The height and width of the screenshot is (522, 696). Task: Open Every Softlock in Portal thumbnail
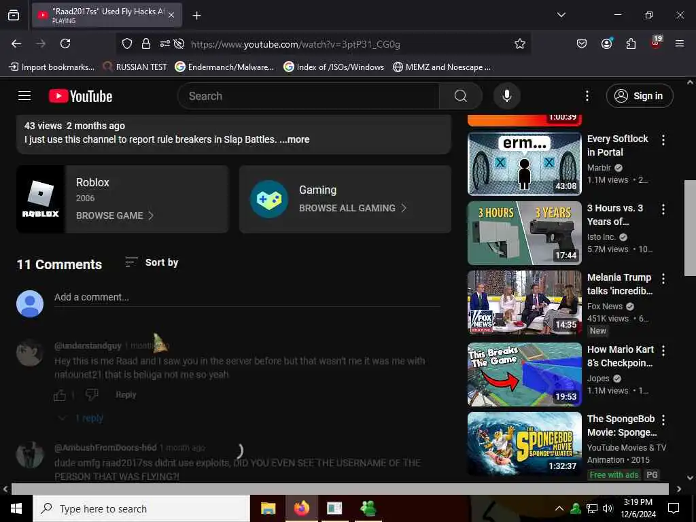(525, 164)
